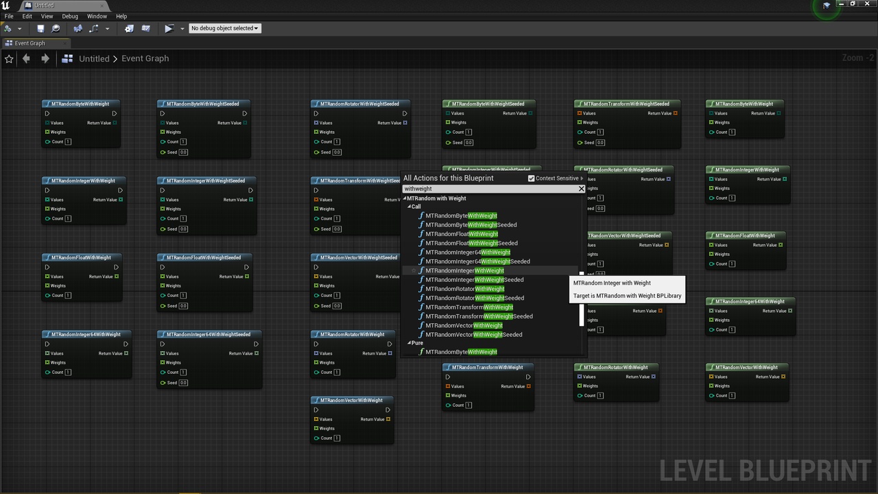
Task: Open the Window menu
Action: click(97, 16)
